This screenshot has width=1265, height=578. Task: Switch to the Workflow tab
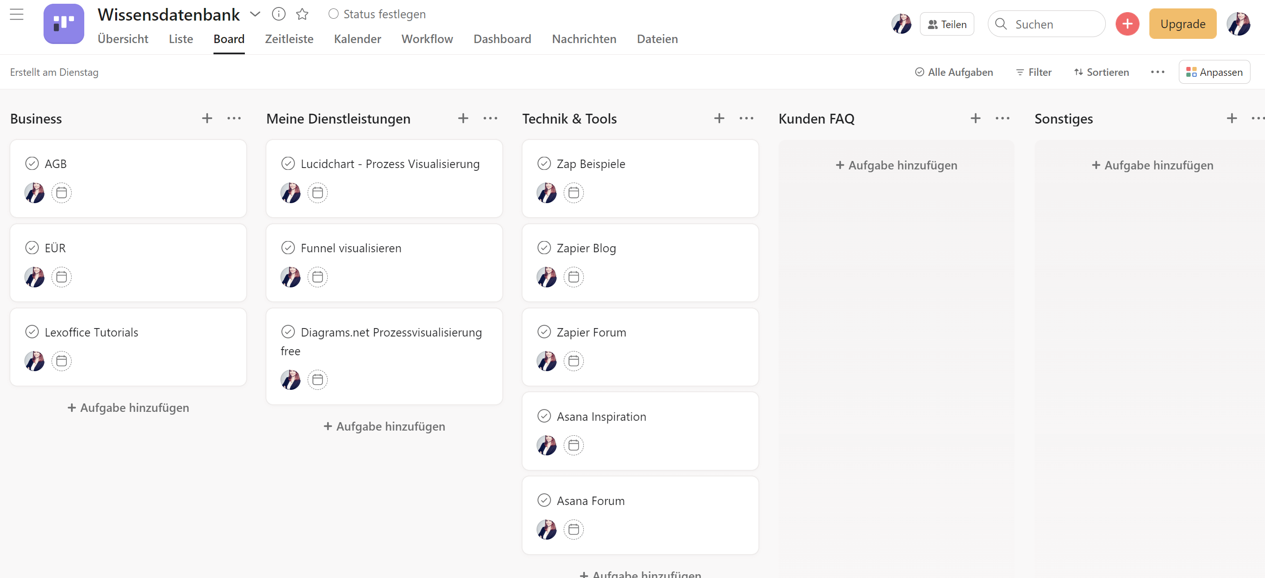click(x=427, y=39)
